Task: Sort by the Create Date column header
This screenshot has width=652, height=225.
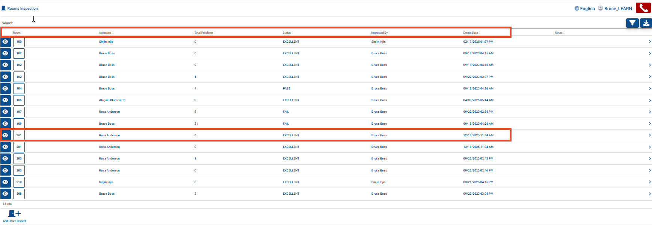Action: (471, 33)
